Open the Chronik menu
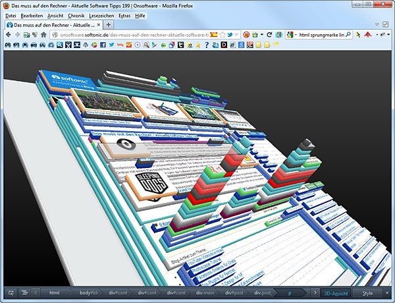This screenshot has height=303, width=395. [76, 15]
